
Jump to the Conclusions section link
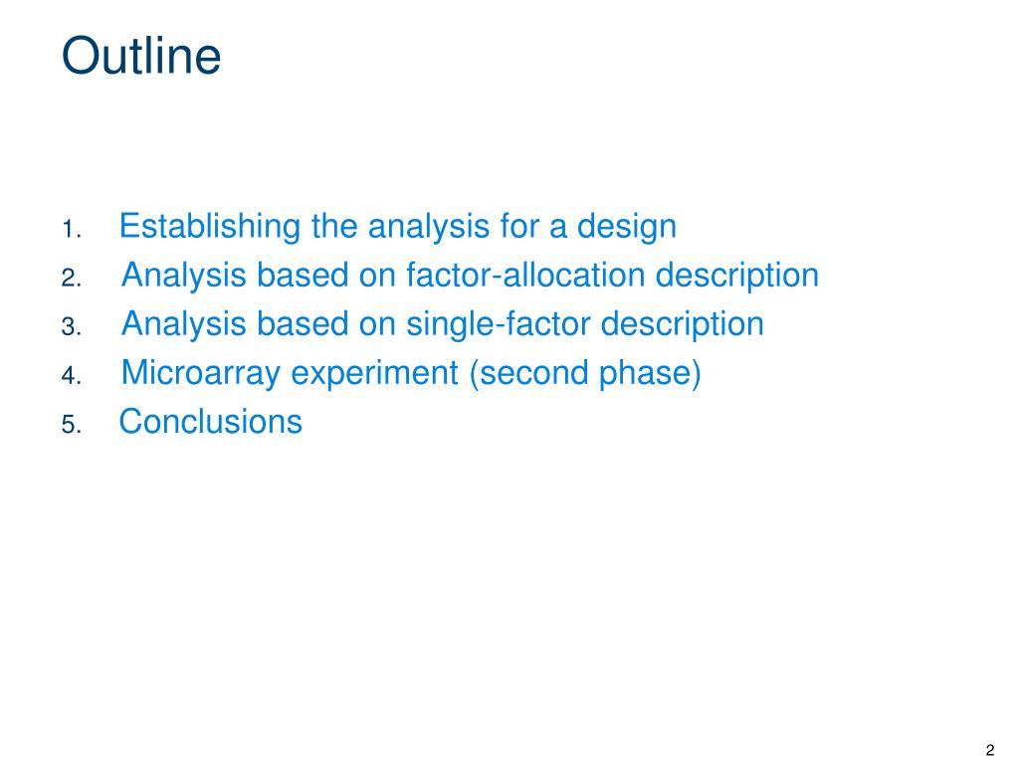point(211,422)
